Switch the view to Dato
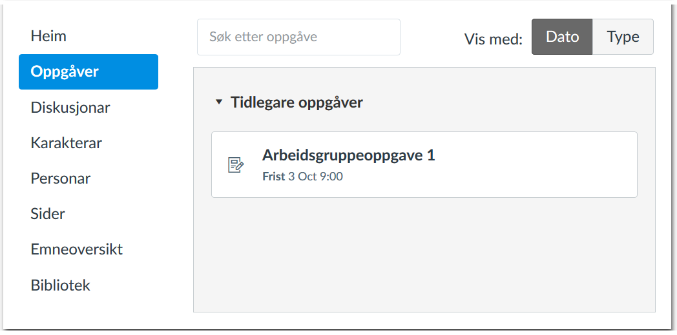 [562, 37]
